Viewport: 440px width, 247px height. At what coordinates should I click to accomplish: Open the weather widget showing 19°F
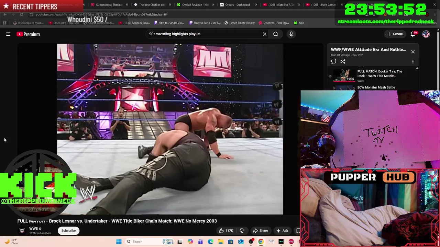click(11, 242)
